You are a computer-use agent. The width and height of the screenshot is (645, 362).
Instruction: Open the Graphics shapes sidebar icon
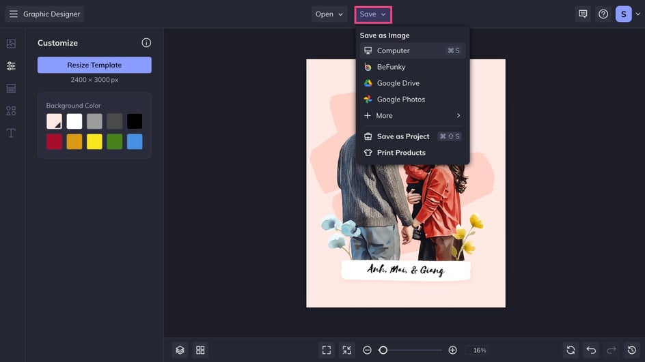pyautogui.click(x=11, y=111)
